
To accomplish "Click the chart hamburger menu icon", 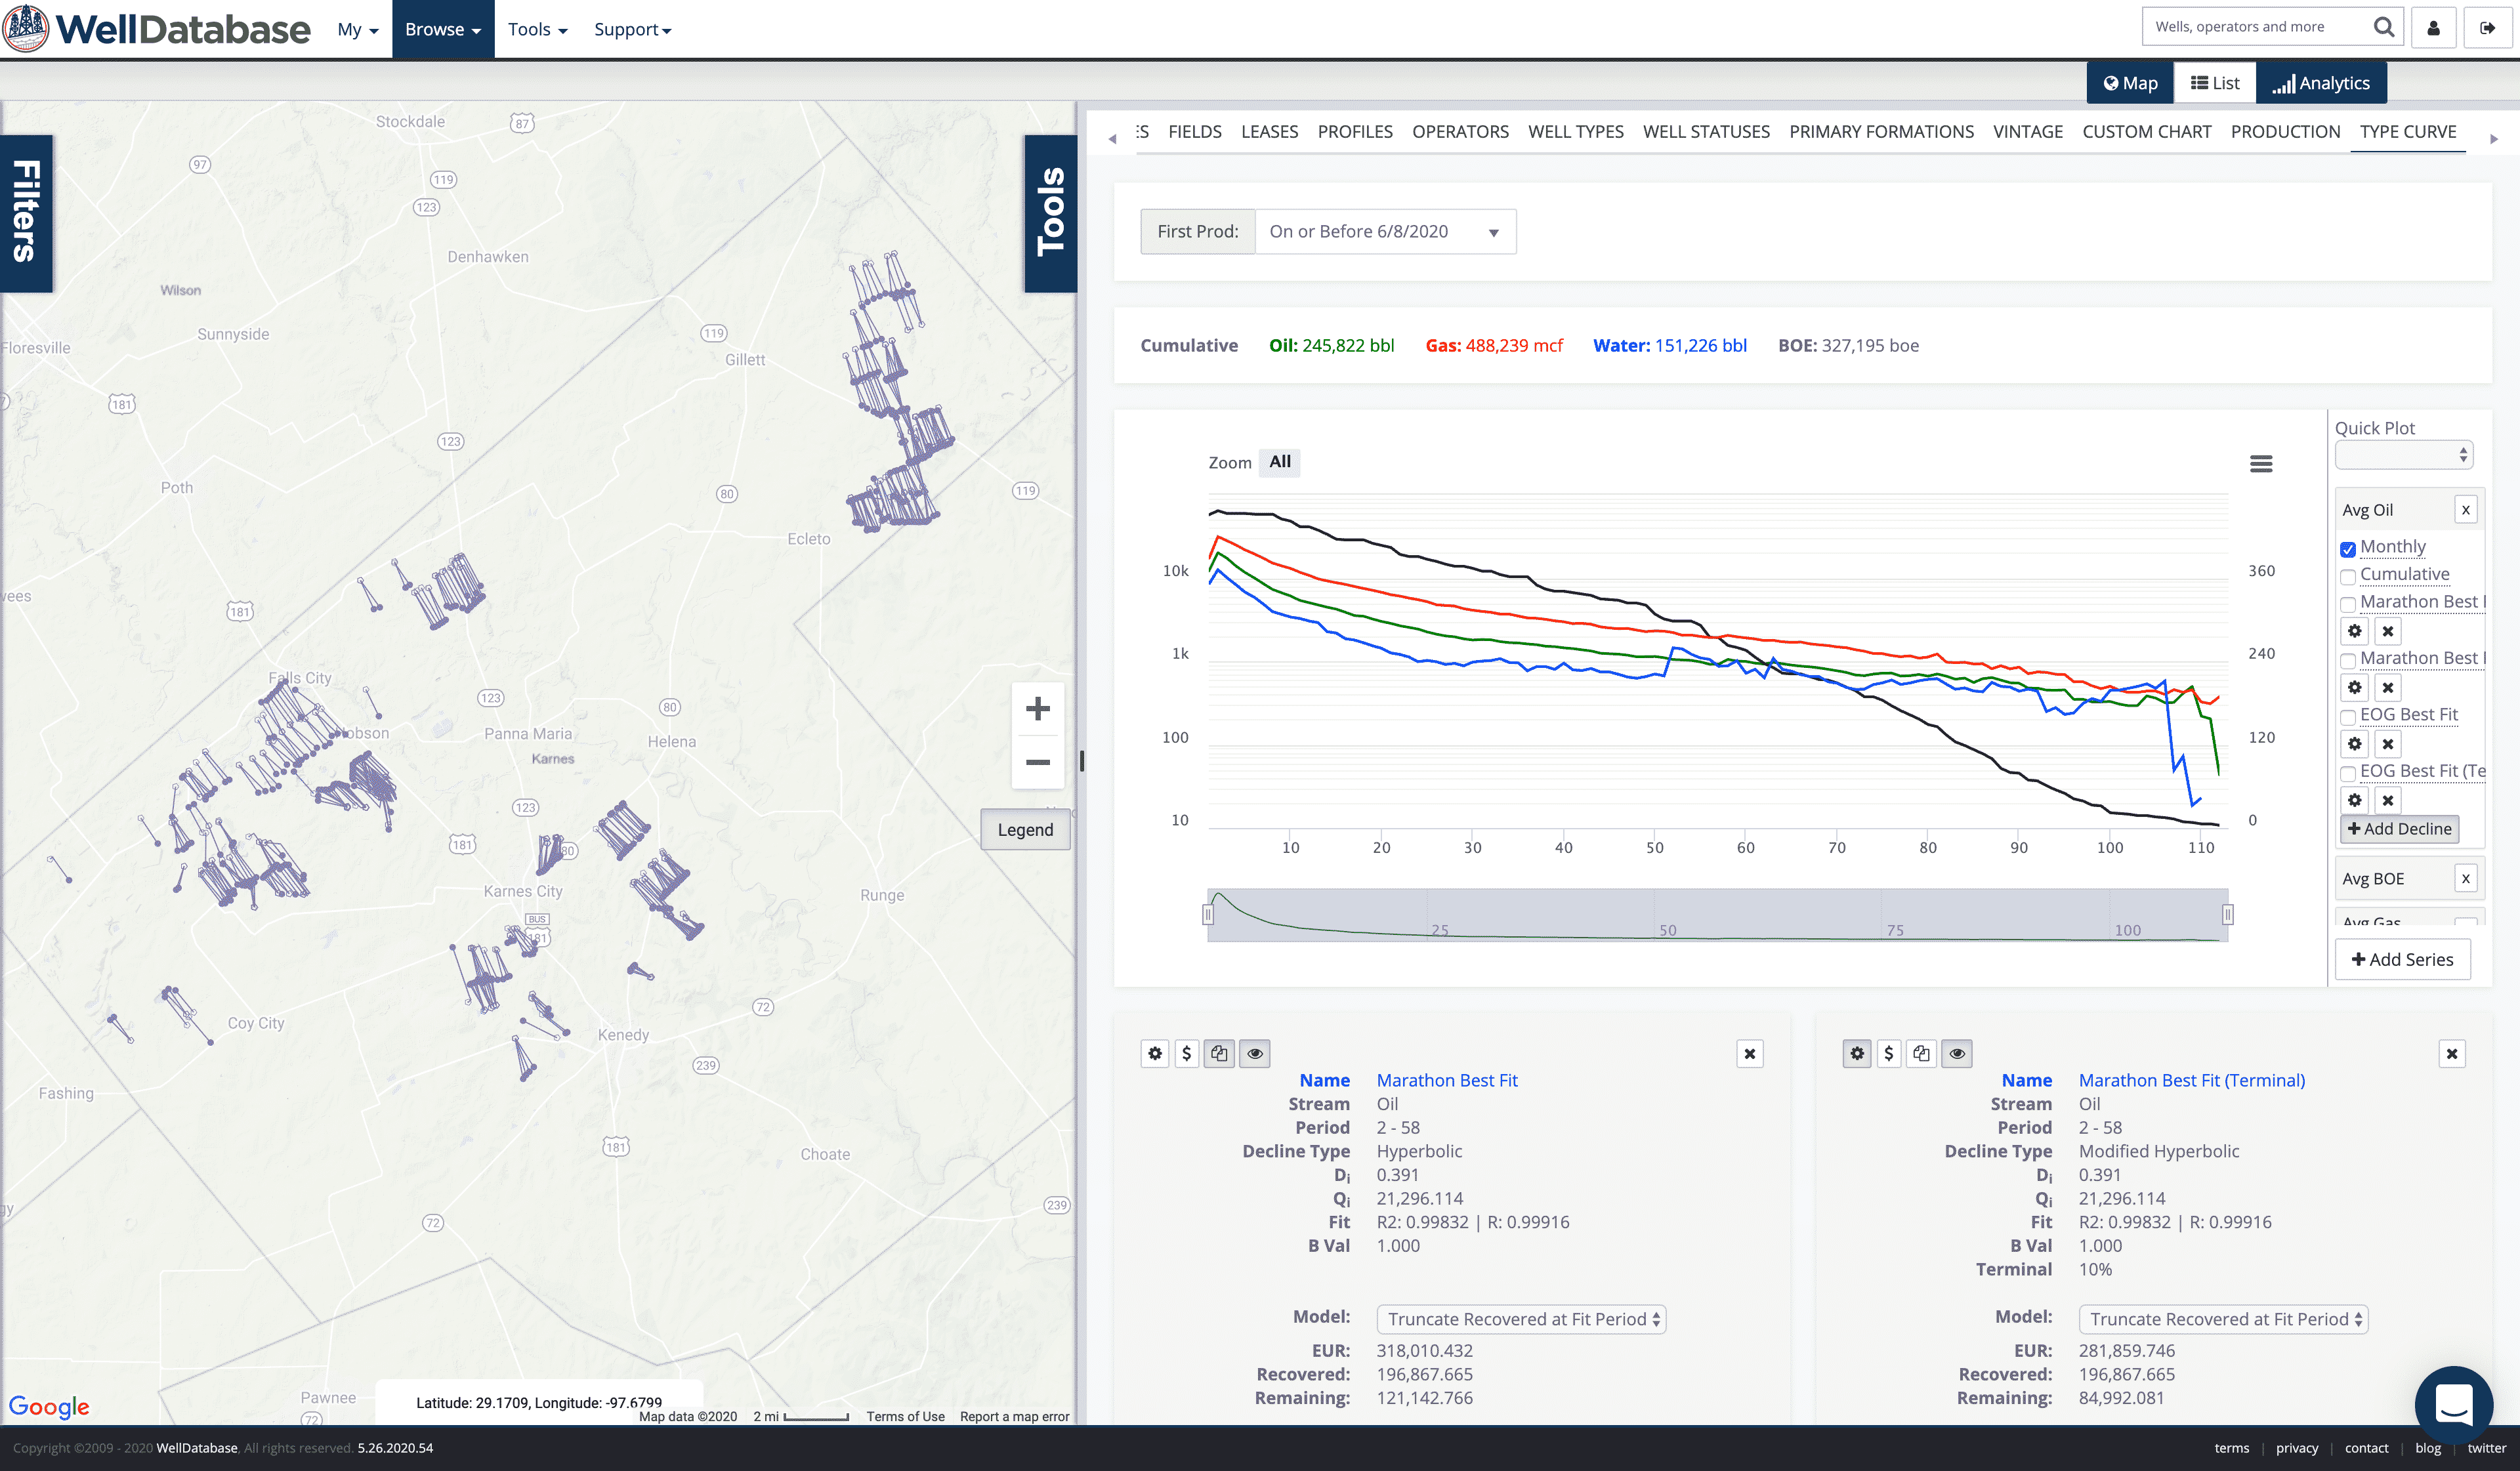I will click(2260, 464).
